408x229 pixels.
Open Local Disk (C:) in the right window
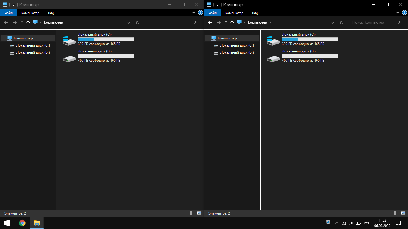302,39
